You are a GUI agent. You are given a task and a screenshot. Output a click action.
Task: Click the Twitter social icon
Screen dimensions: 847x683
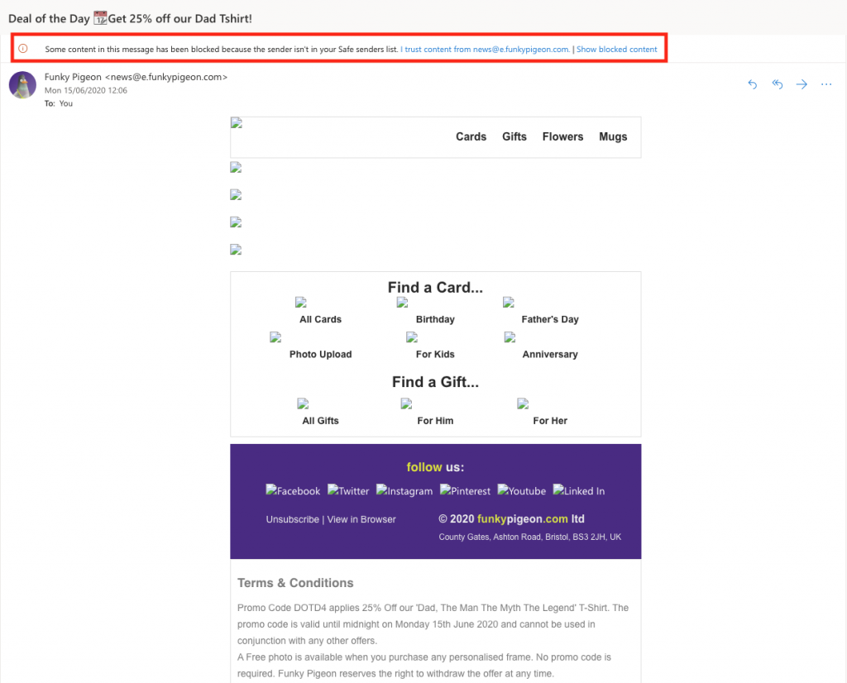(x=348, y=491)
